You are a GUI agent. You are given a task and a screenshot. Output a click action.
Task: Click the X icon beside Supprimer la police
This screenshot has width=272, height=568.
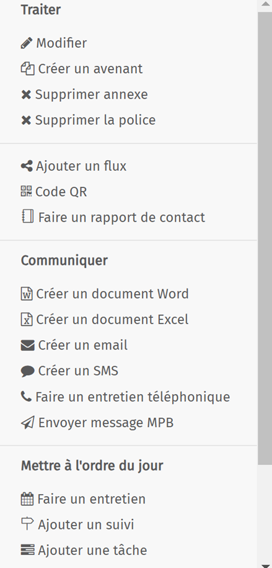(x=26, y=120)
